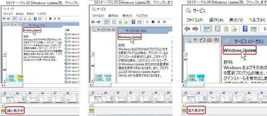The image size is (267, 116).
Task: Click Windows Update heading in the 100% view
Action: click(x=130, y=37)
